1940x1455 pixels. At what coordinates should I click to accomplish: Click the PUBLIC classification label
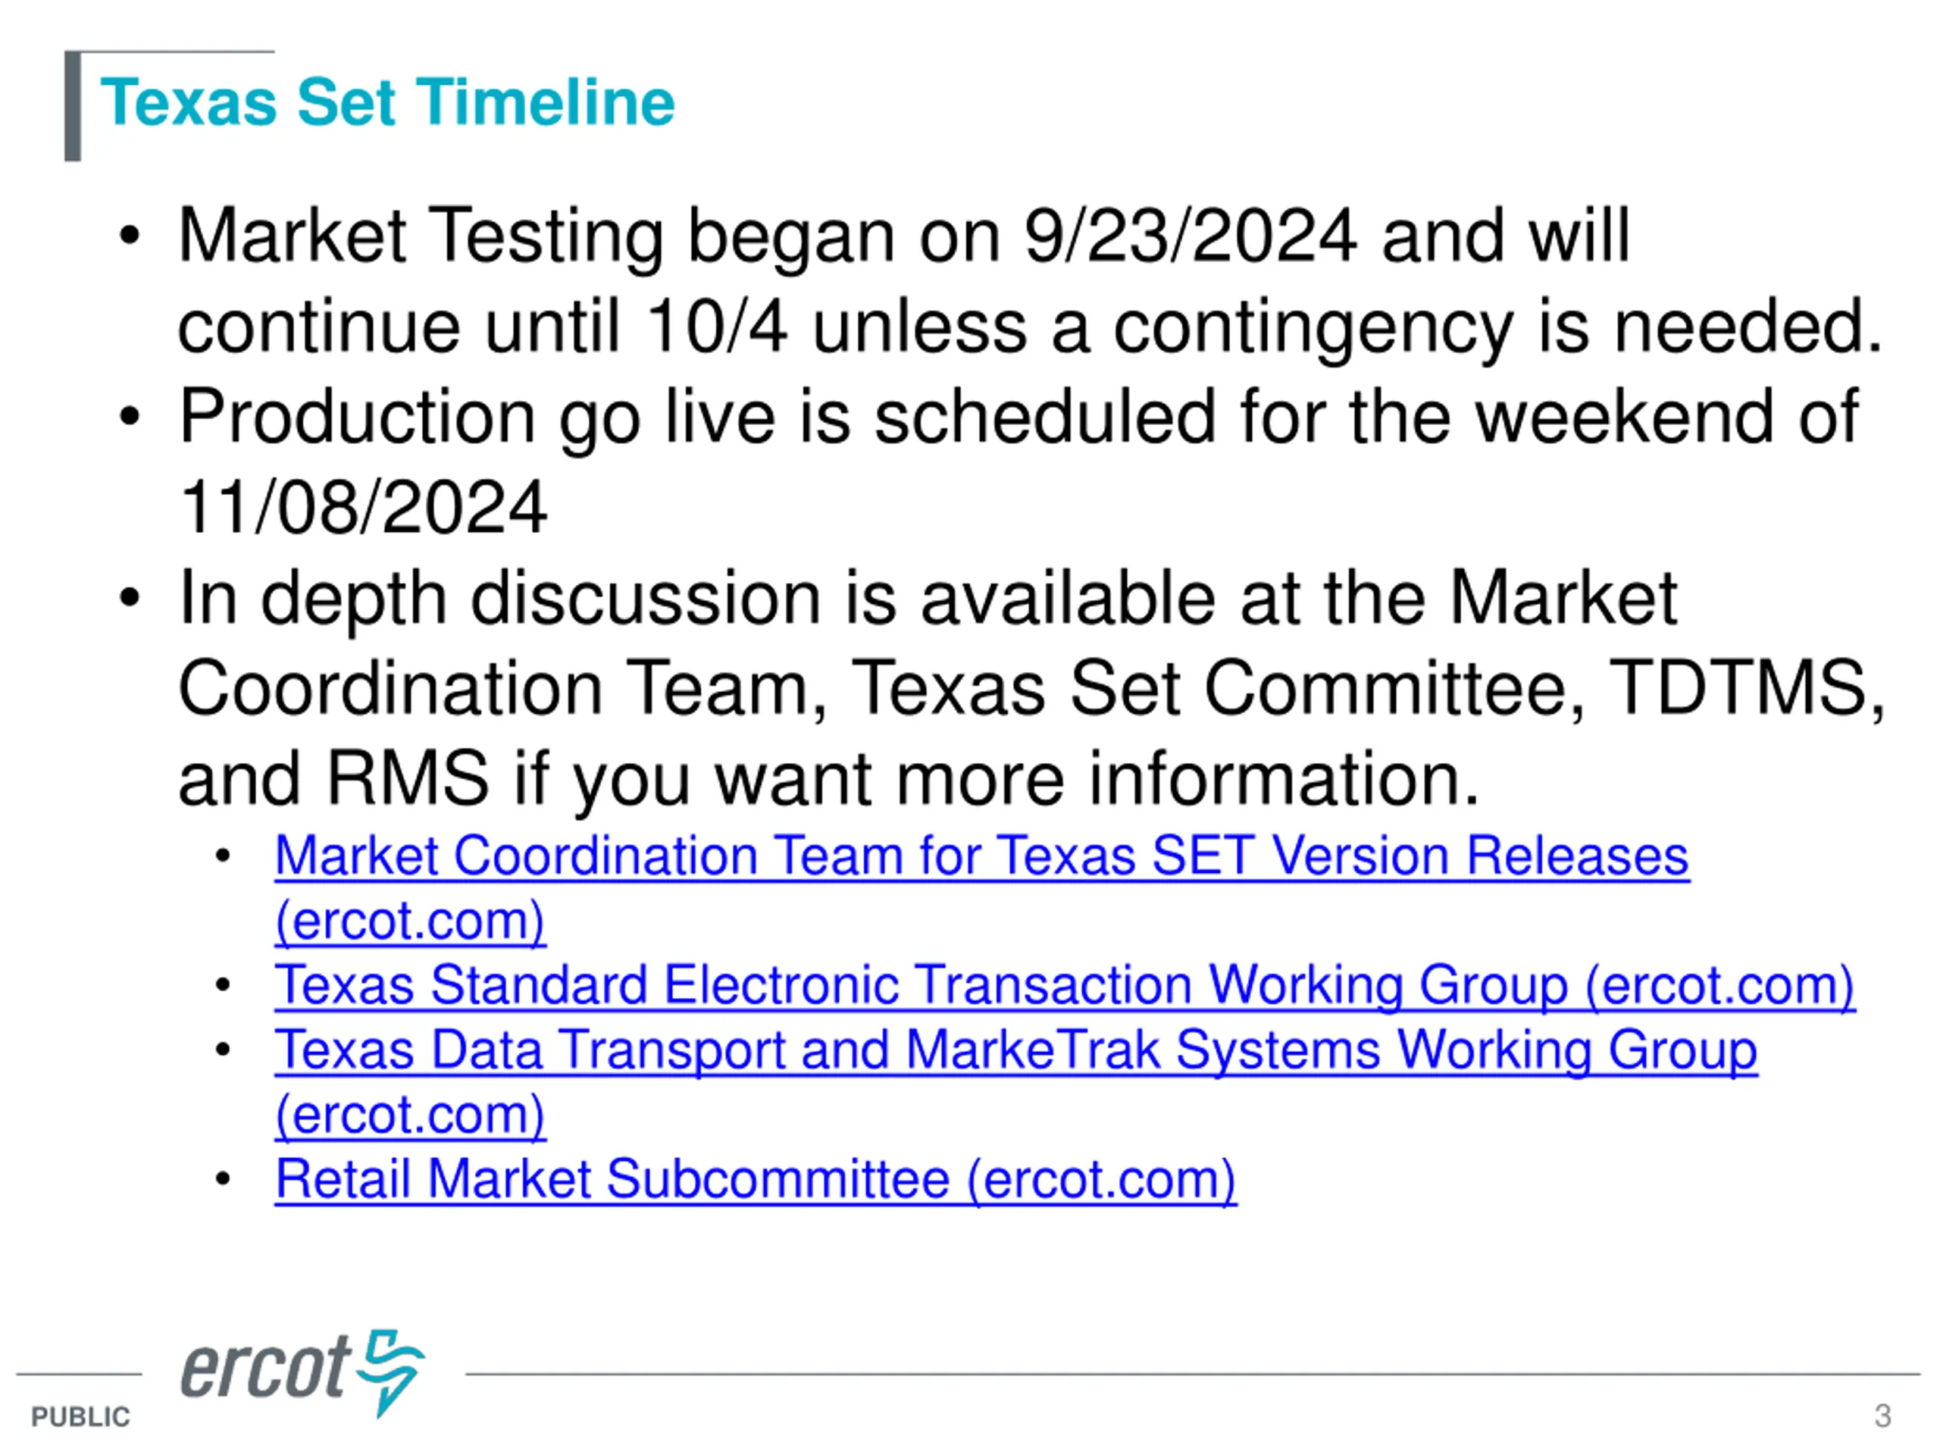click(80, 1417)
